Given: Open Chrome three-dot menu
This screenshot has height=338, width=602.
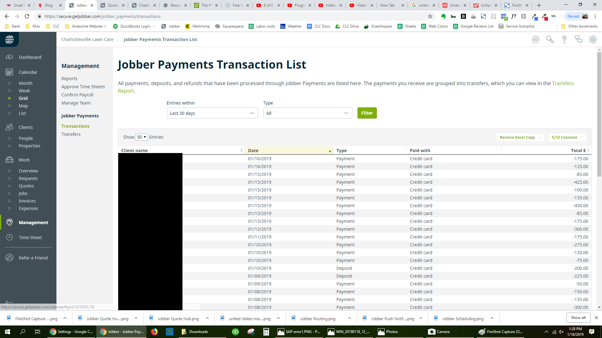Looking at the screenshot, I should point(595,16).
